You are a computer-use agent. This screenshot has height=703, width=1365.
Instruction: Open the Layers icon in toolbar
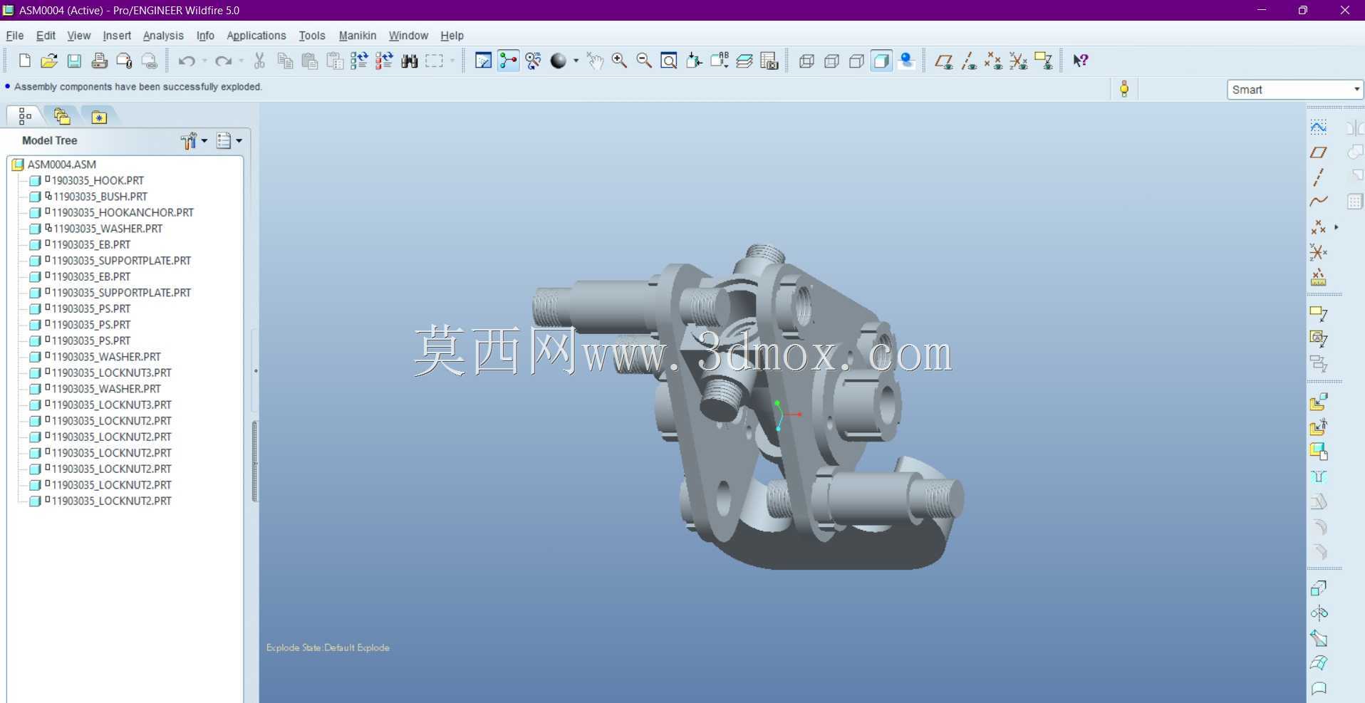tap(744, 61)
